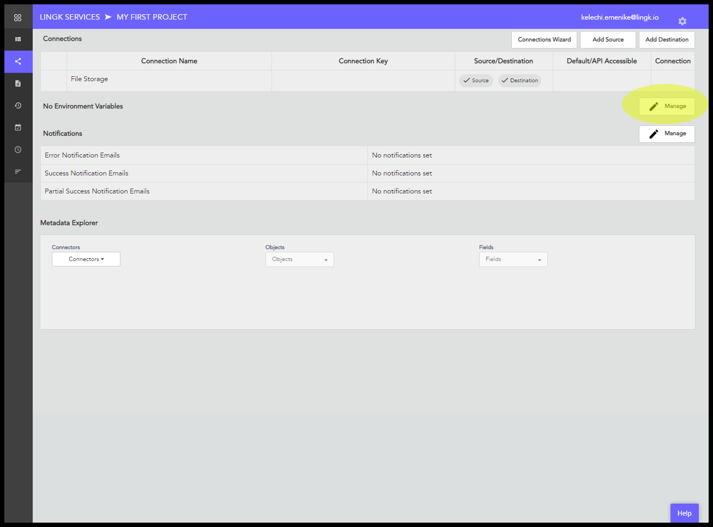Click the Help button
The image size is (713, 527).
click(x=684, y=513)
